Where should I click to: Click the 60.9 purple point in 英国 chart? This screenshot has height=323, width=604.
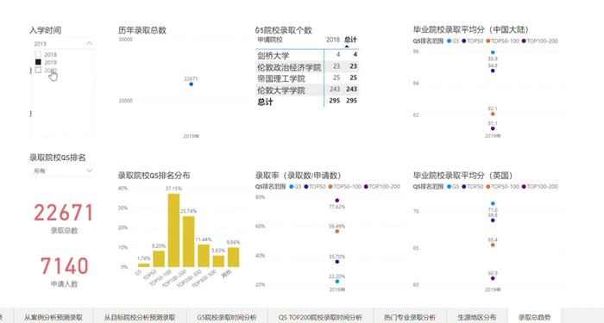(x=493, y=278)
